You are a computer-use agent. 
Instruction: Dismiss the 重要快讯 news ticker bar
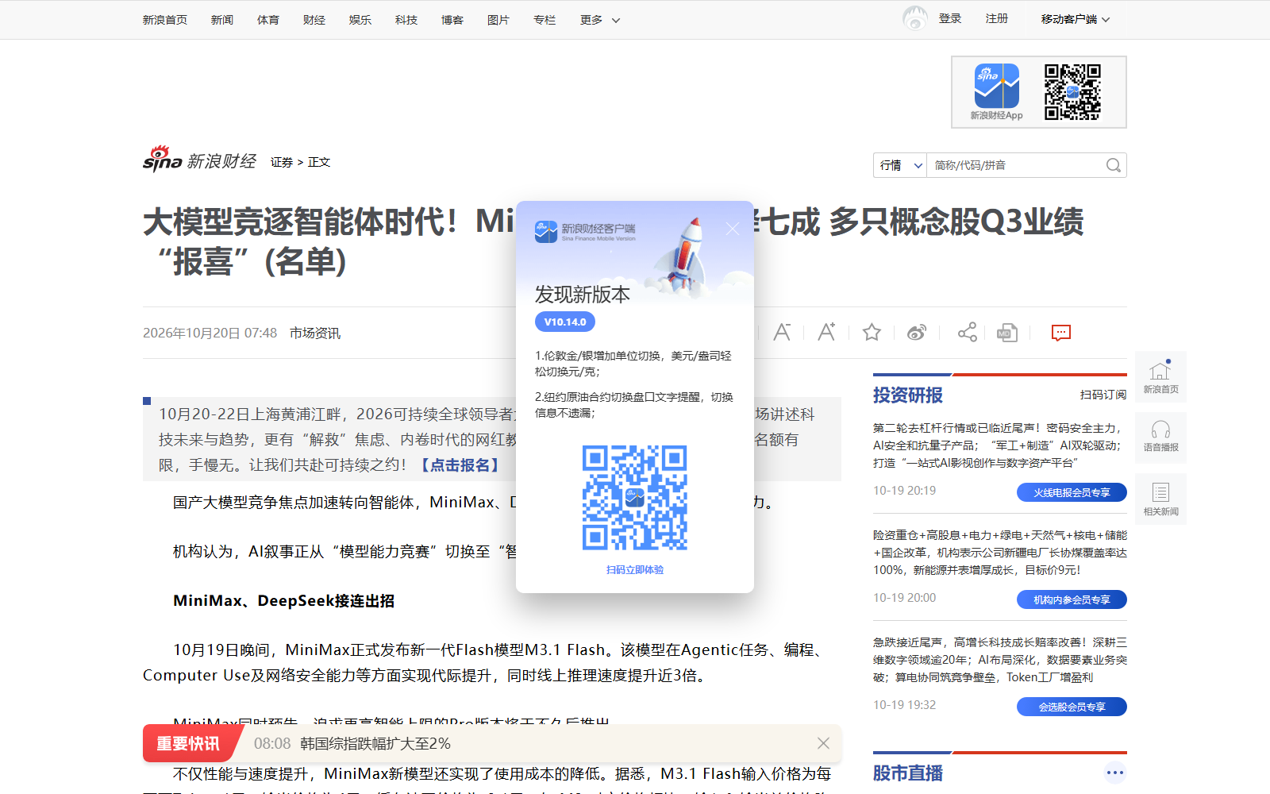click(x=823, y=743)
